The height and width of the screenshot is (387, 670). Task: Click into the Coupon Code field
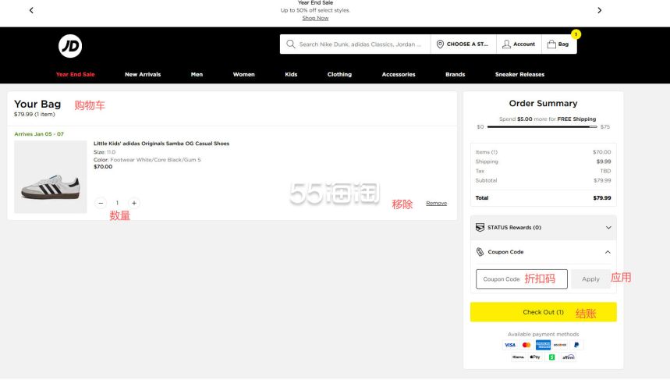pos(522,279)
